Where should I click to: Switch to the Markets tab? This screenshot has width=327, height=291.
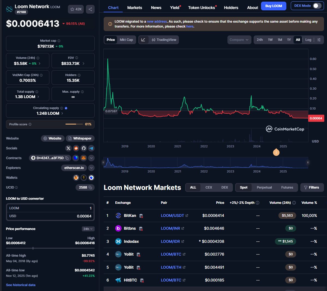pos(134,8)
